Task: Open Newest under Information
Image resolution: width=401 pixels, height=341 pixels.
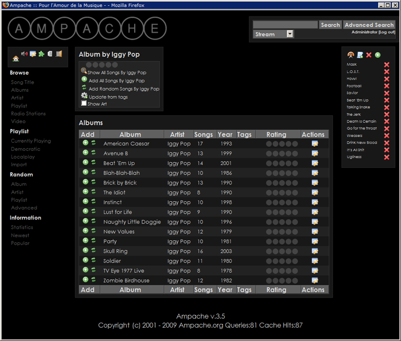Action: 20,236
